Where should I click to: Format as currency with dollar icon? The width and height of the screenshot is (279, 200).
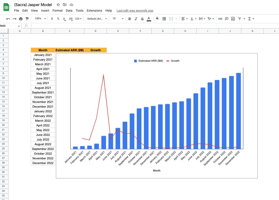point(52,19)
